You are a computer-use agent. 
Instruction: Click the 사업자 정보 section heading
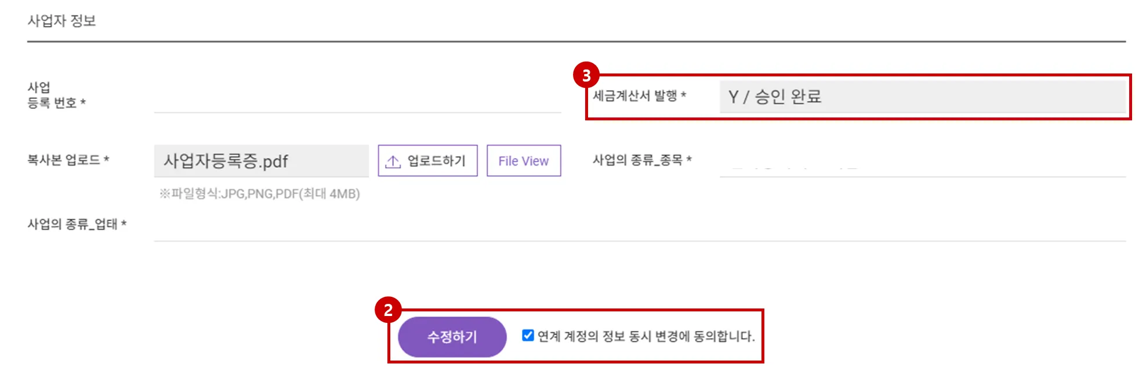tap(61, 21)
